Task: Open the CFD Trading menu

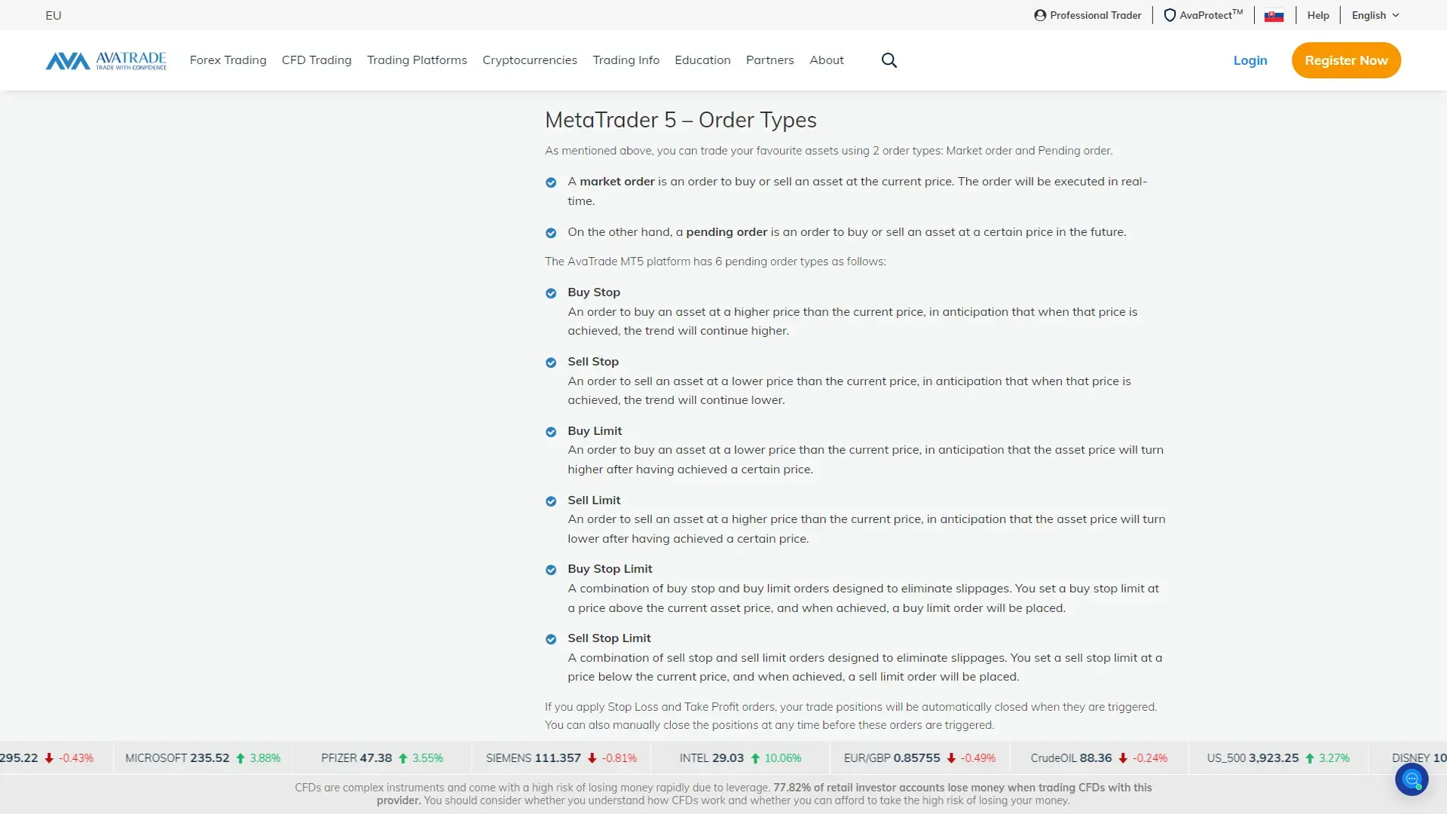Action: [x=317, y=60]
